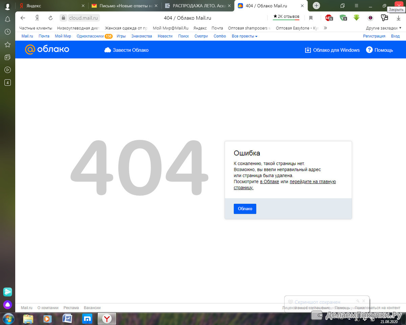406x325 pixels.
Task: Follow 'перейдите на главную страницу' link
Action: click(285, 185)
